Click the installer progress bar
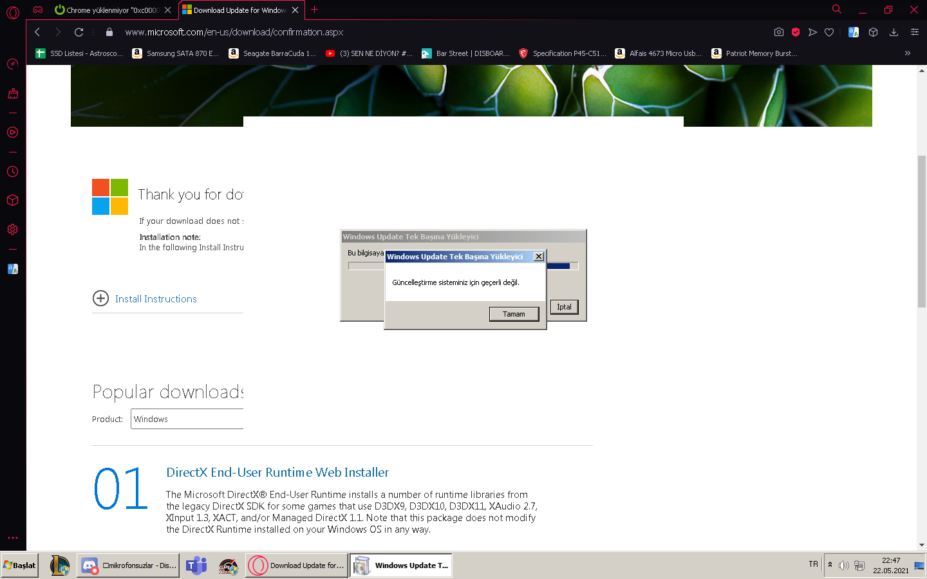927x579 pixels. pyautogui.click(x=463, y=266)
